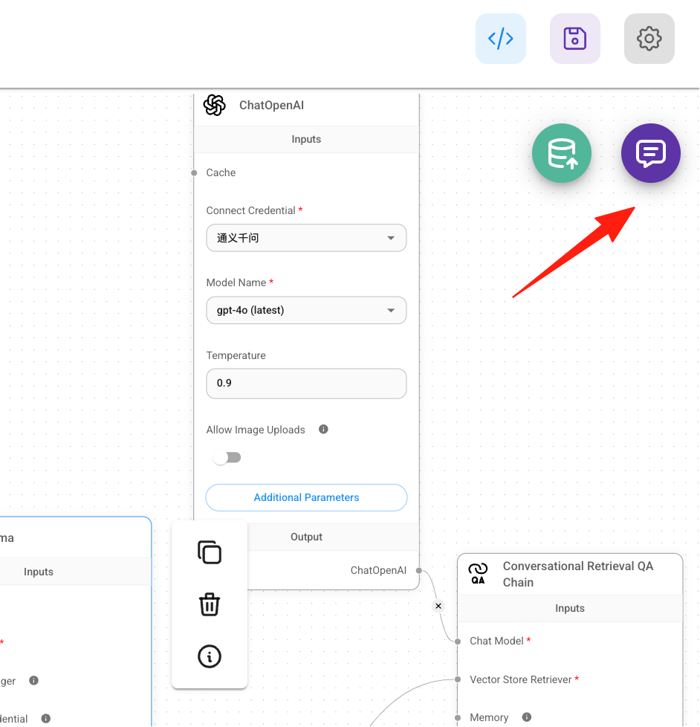The width and height of the screenshot is (700, 727).
Task: Remove the connection with the edge x button
Action: click(438, 606)
